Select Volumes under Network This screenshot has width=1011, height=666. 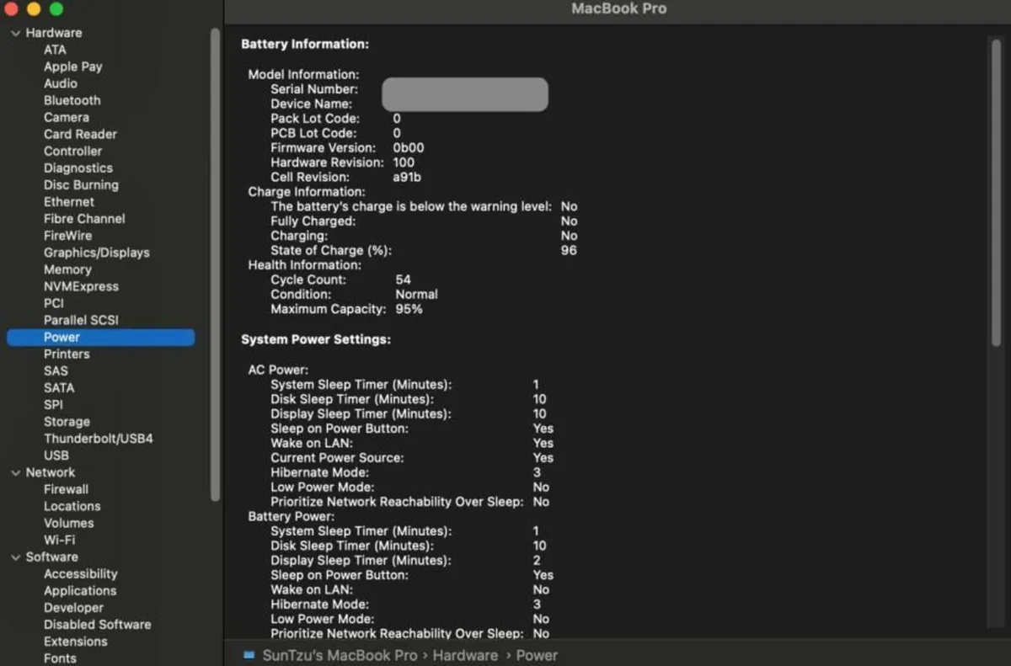(x=69, y=523)
